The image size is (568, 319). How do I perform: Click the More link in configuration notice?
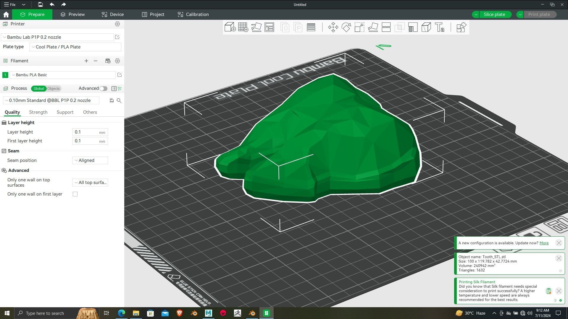544,243
